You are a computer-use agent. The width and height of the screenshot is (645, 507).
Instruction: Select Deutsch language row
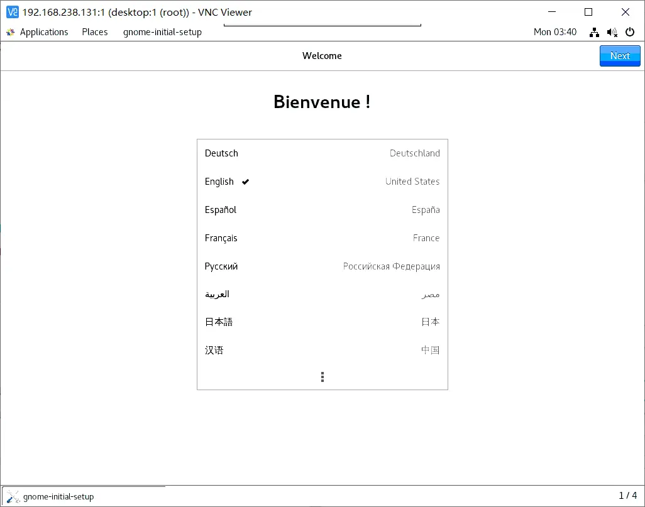click(322, 153)
